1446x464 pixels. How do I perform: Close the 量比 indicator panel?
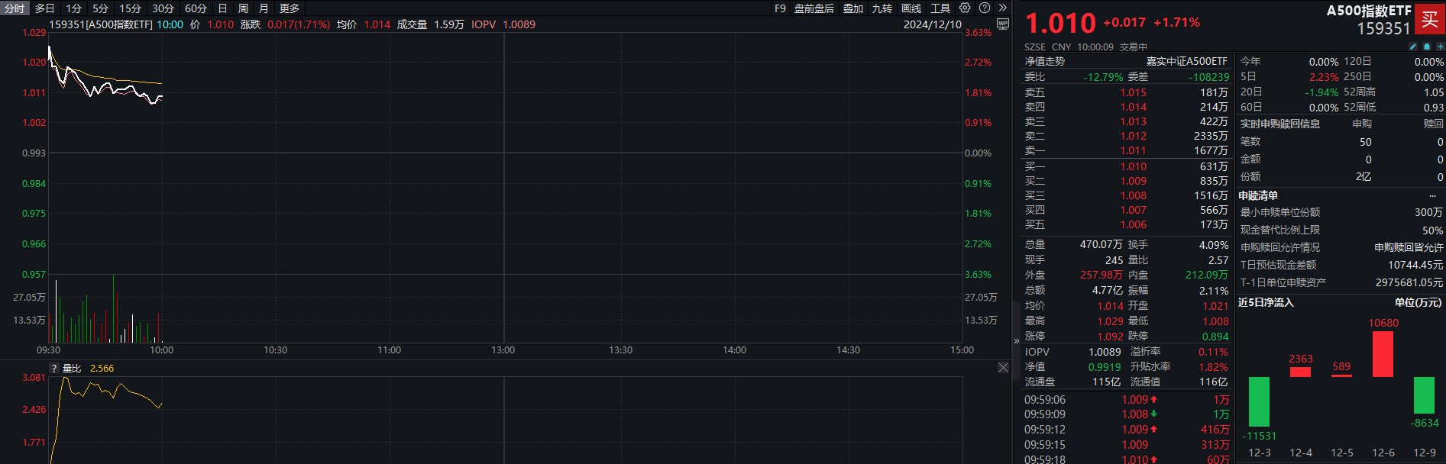pyautogui.click(x=1003, y=368)
